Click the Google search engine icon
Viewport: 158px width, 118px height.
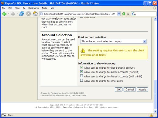pyautogui.click(x=134, y=14)
